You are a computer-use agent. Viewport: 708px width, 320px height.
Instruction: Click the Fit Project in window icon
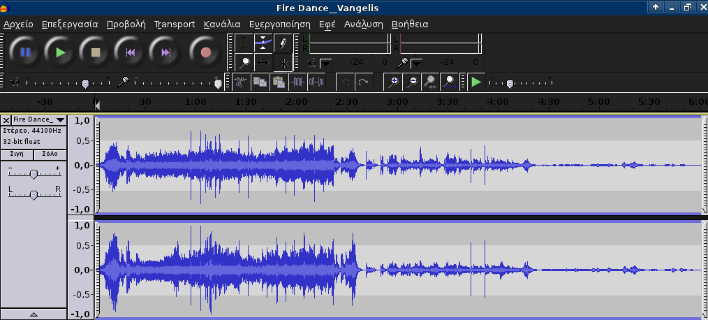point(449,82)
